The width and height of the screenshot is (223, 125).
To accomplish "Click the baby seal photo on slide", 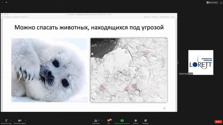I will 49,70.
